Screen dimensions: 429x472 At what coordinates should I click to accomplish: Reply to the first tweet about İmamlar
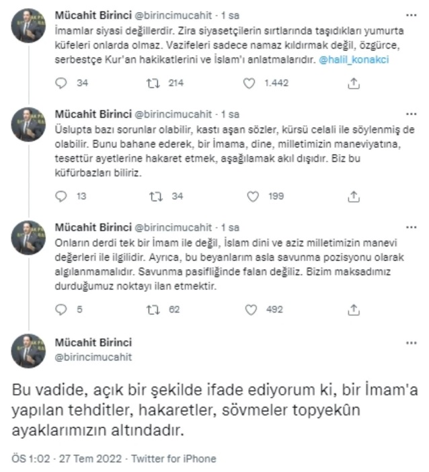click(x=61, y=84)
